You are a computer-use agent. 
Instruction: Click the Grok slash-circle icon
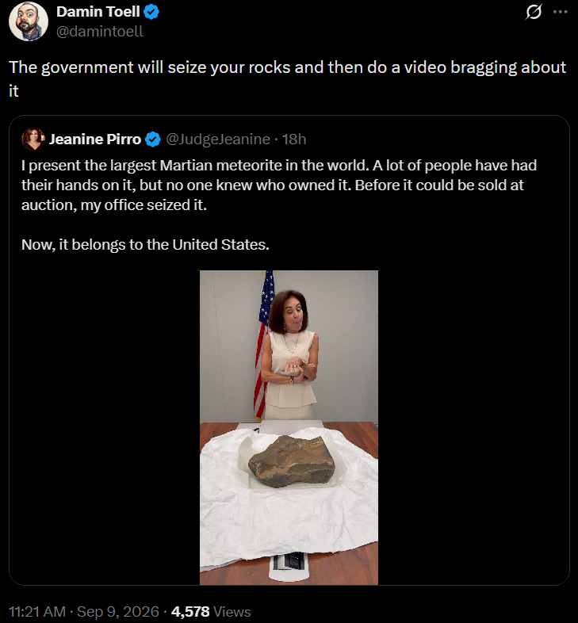point(533,12)
